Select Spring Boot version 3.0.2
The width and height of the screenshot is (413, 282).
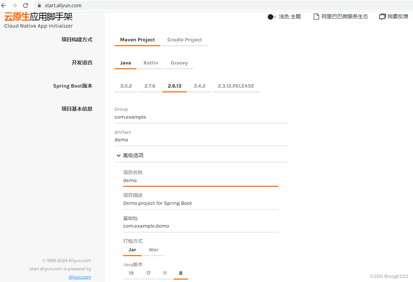pyautogui.click(x=126, y=86)
